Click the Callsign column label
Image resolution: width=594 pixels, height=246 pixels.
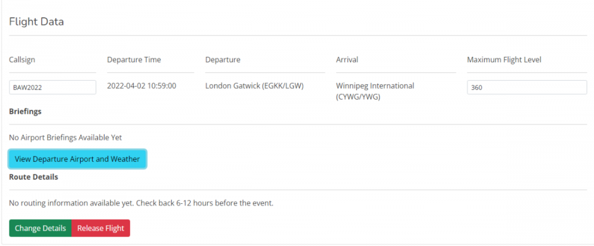pyautogui.click(x=24, y=59)
